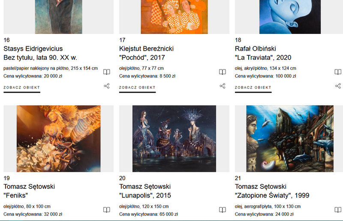
Task: Open catalog book icon for lot 17
Action: click(222, 72)
